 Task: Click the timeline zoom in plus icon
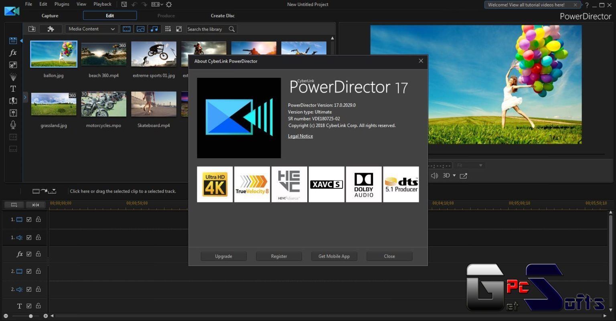click(45, 316)
